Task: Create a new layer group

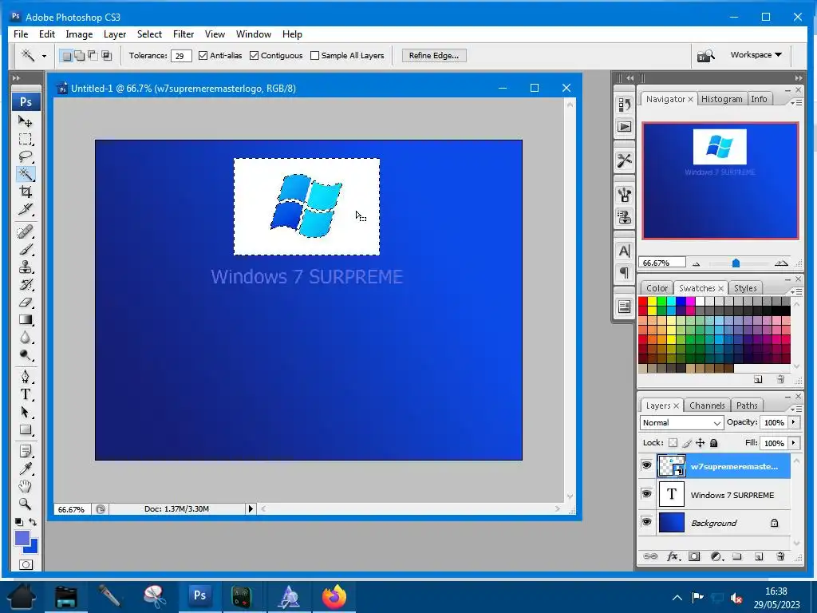Action: pos(736,556)
